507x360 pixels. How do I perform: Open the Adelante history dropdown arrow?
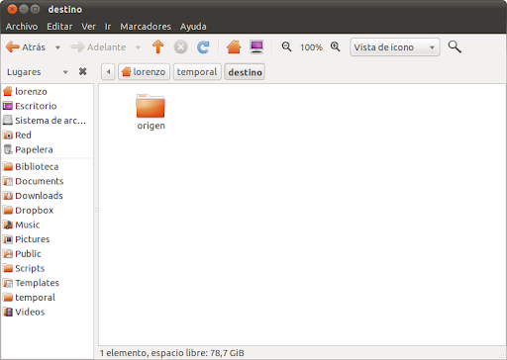pos(139,47)
